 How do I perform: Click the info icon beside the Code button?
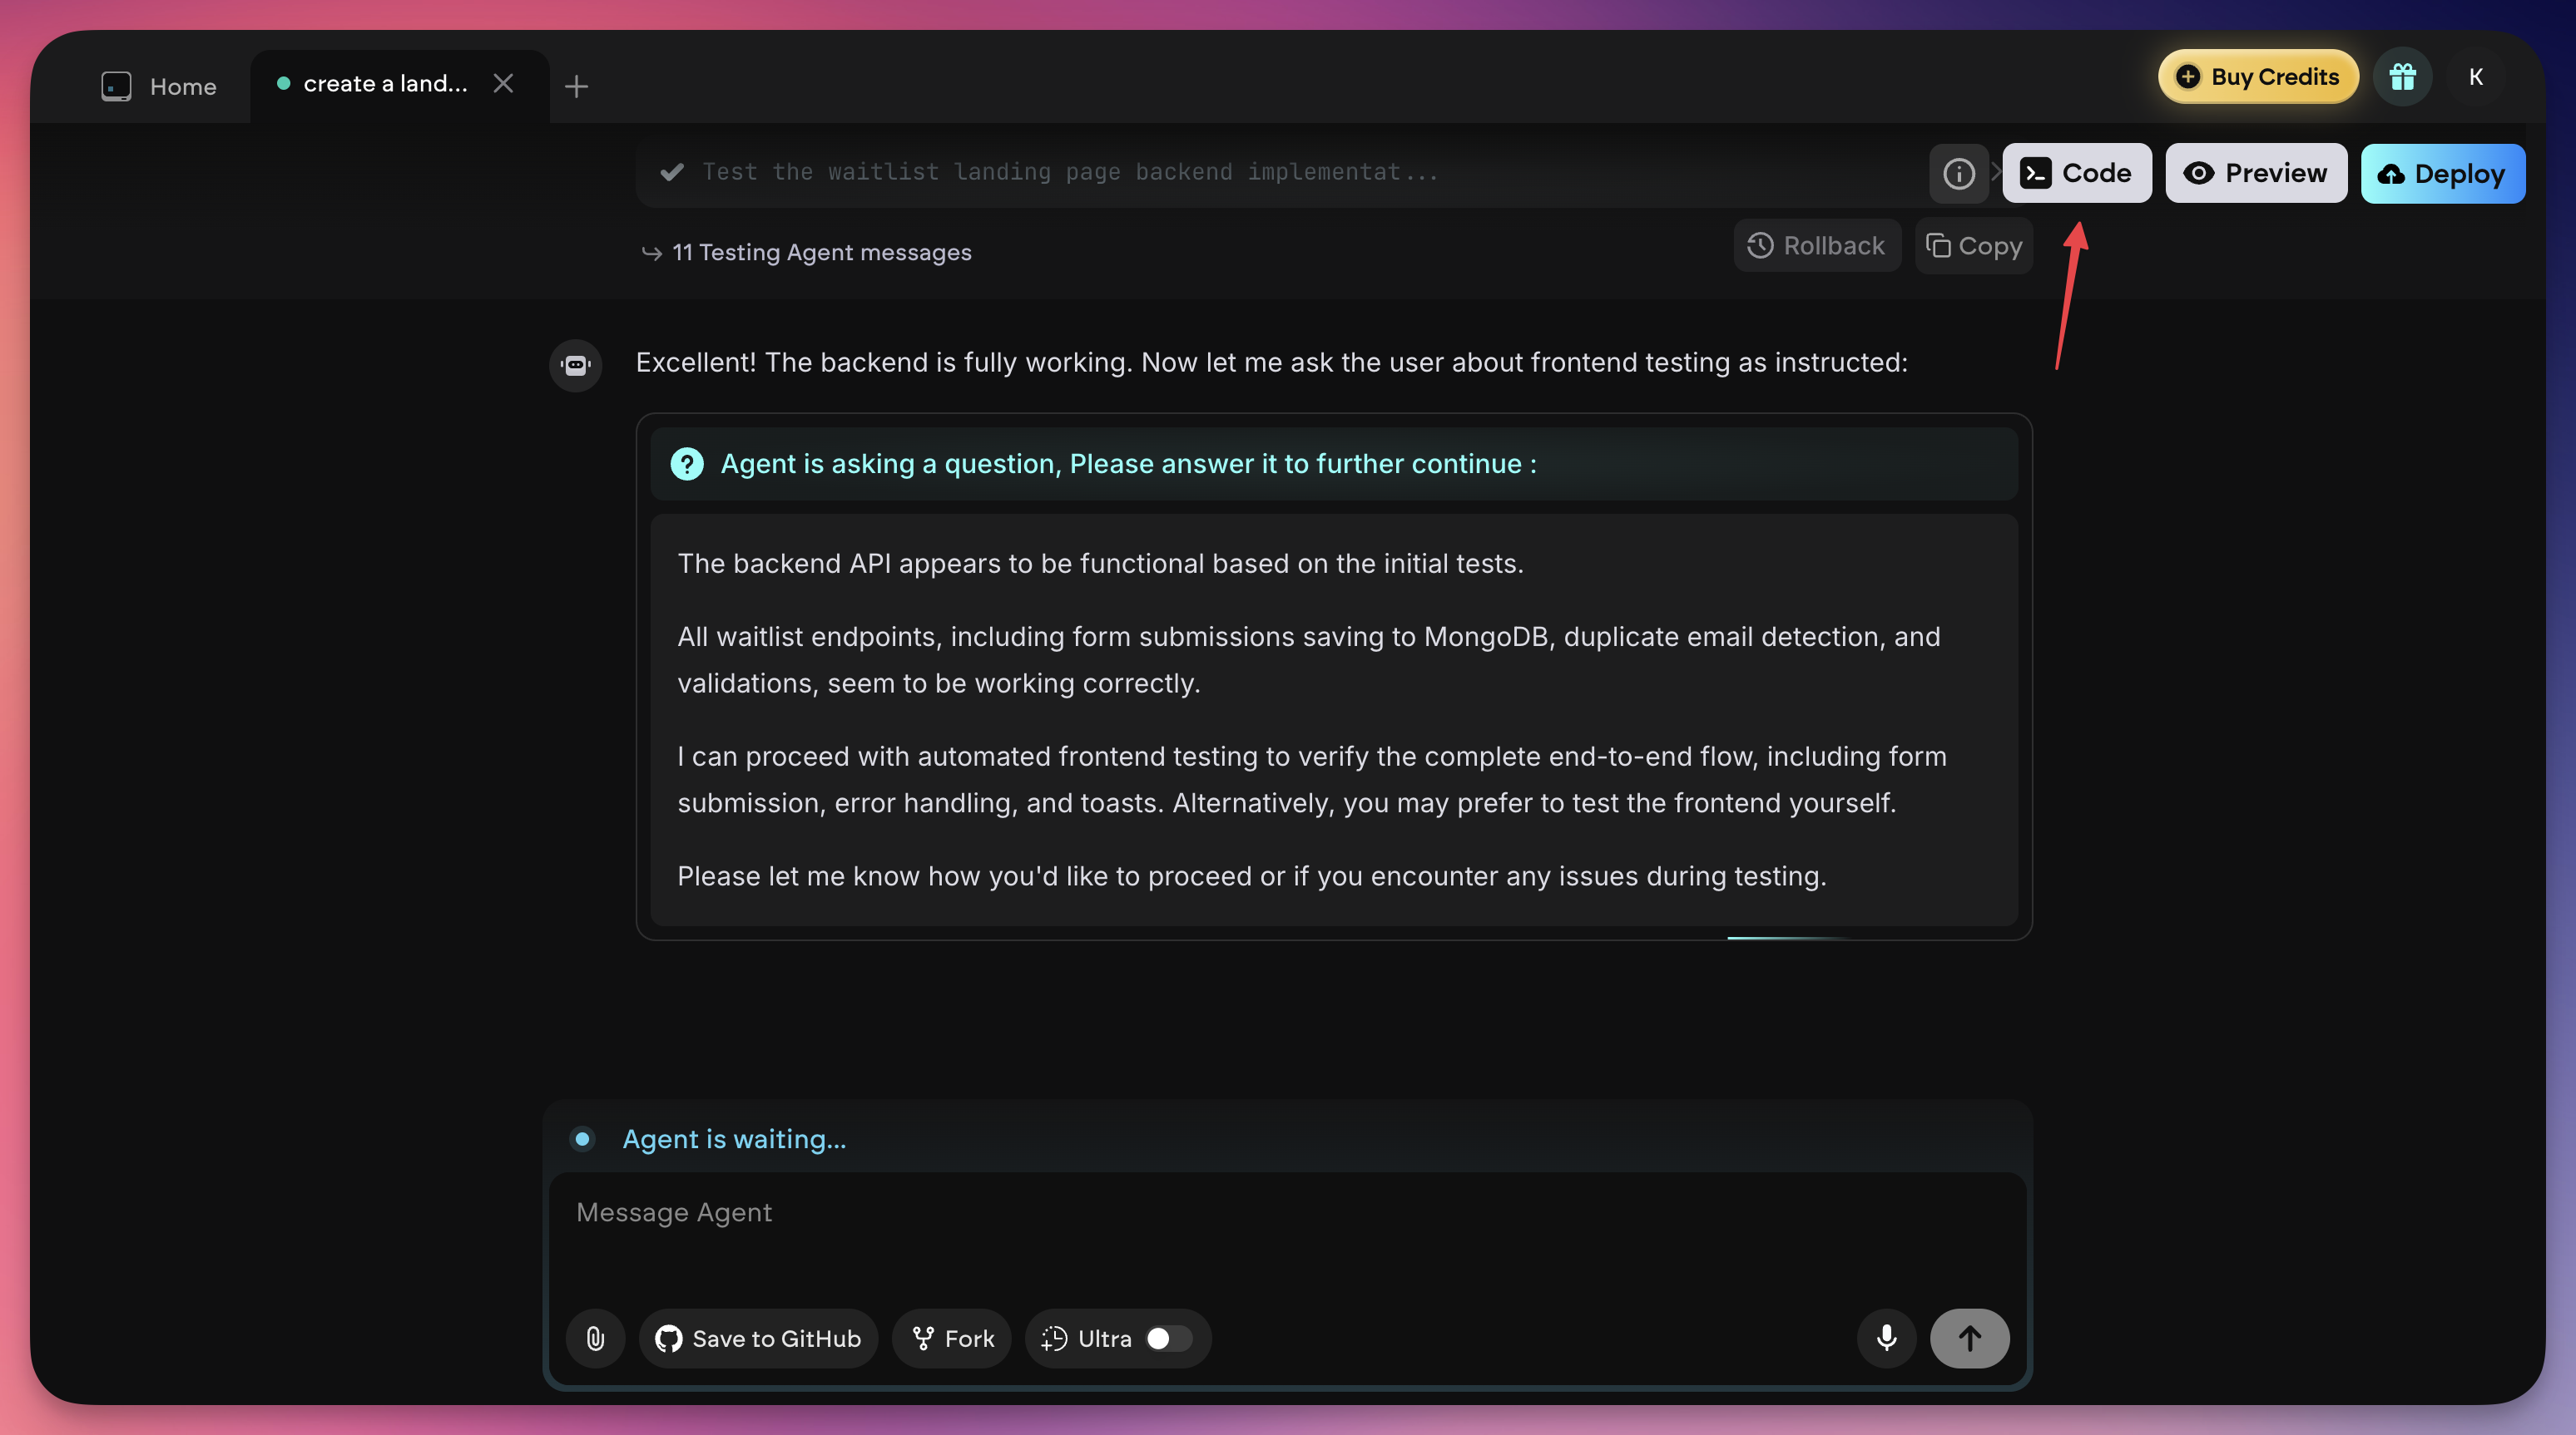1959,173
